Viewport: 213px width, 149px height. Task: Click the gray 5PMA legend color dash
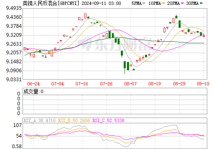tap(144, 3)
